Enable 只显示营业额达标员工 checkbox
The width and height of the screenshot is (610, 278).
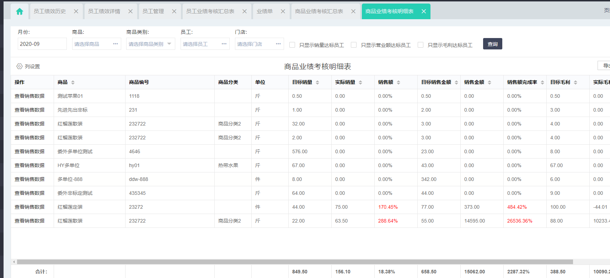point(354,45)
